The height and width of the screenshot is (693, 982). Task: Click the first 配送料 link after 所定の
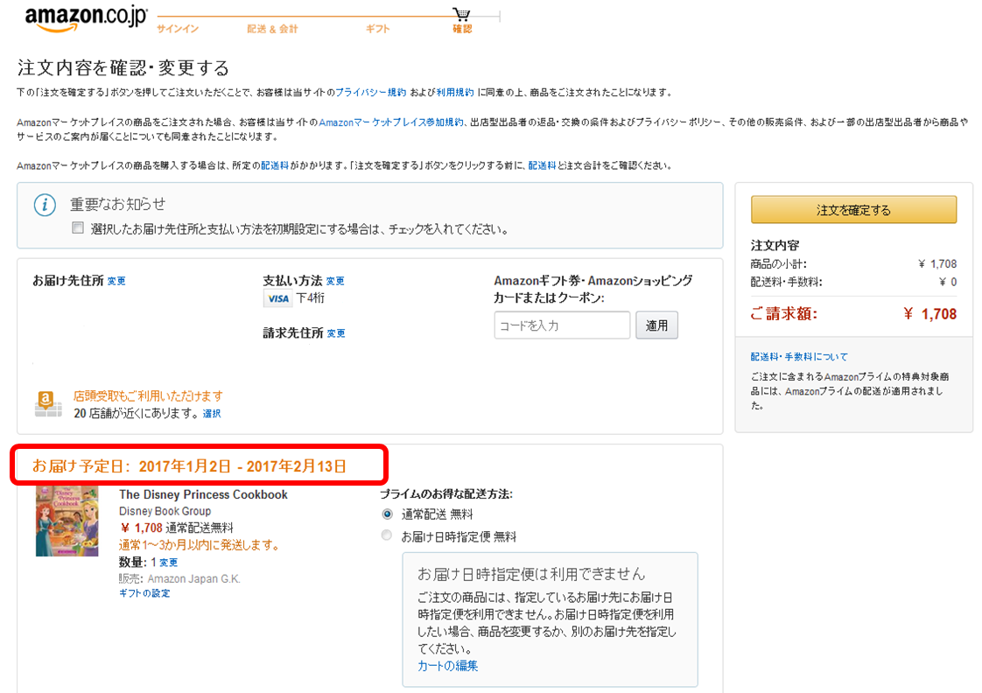tap(275, 165)
